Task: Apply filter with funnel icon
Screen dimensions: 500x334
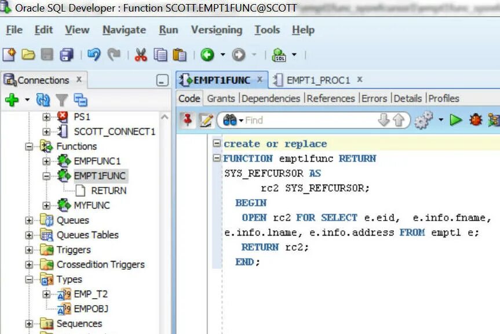Action: coord(61,100)
